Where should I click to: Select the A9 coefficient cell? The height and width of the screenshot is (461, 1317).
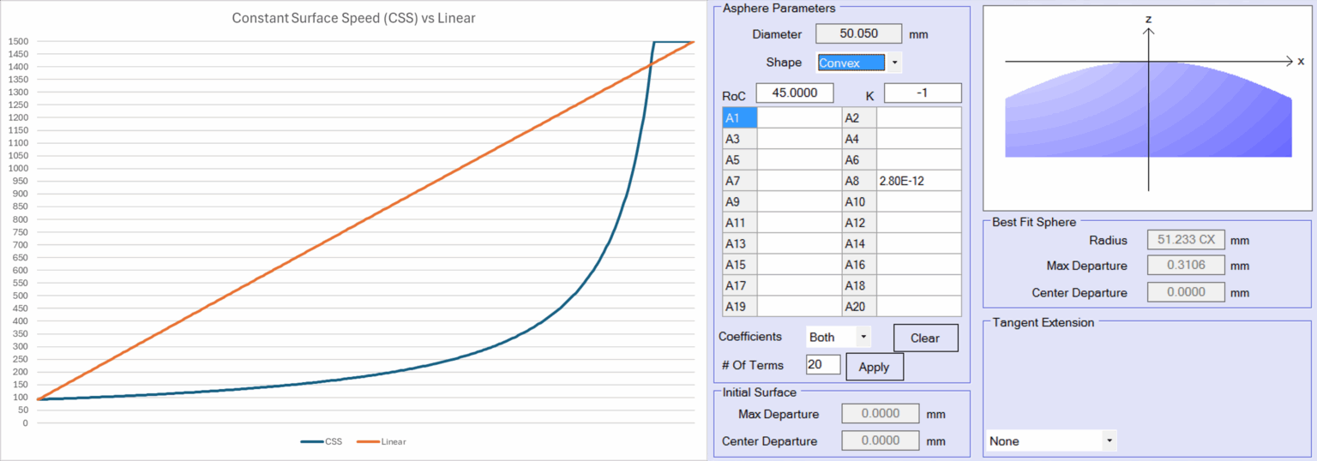pos(799,202)
